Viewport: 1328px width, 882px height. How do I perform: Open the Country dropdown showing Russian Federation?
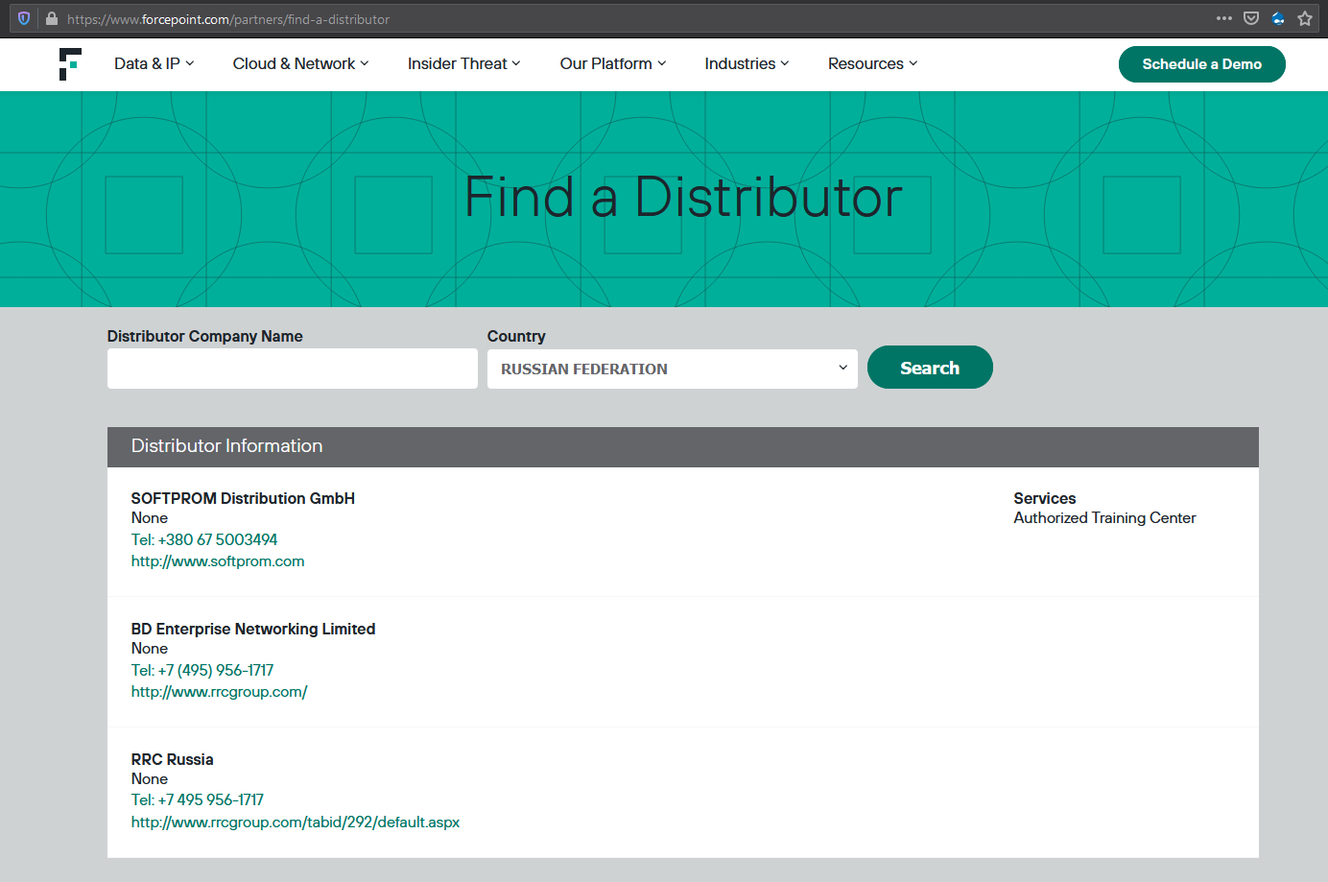672,369
